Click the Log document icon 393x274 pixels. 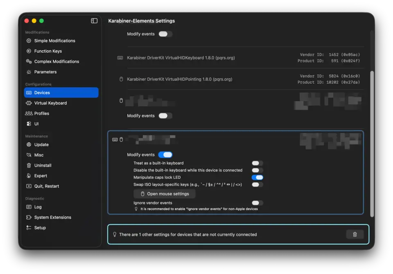[29, 207]
